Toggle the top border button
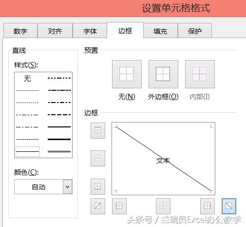 (x=98, y=130)
